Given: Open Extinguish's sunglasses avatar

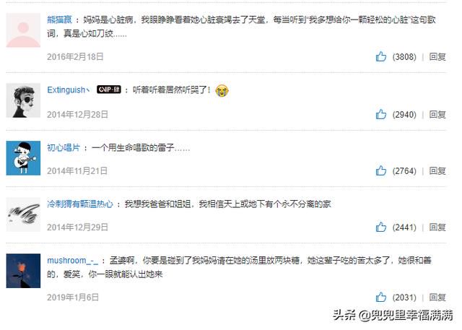Looking at the screenshot, I should [23, 100].
